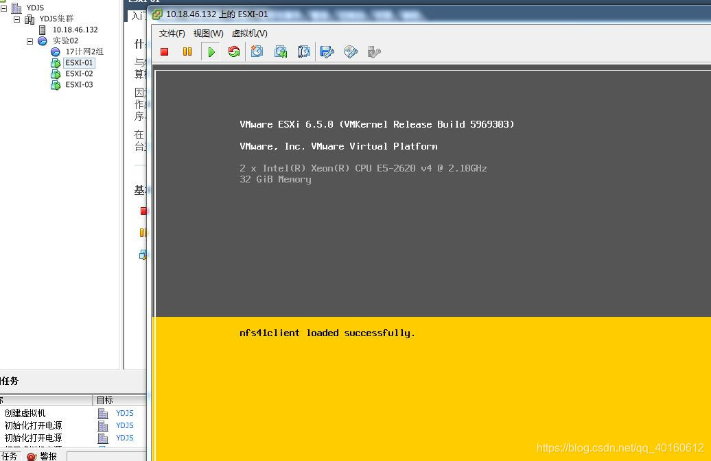Click the CD/DVD drive connect icon

coord(351,51)
